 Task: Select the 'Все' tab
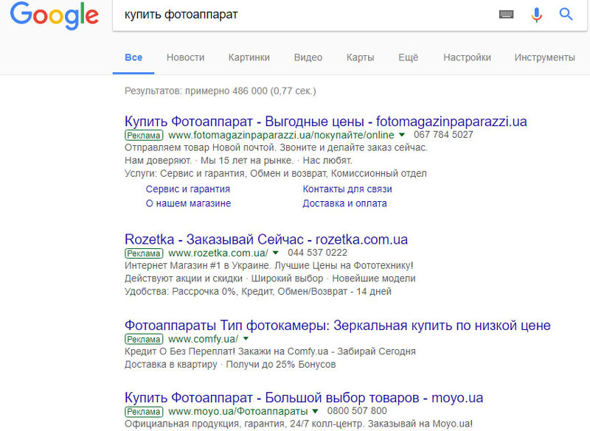133,57
